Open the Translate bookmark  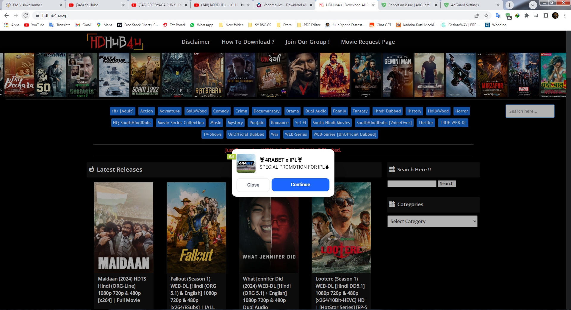(x=60, y=25)
